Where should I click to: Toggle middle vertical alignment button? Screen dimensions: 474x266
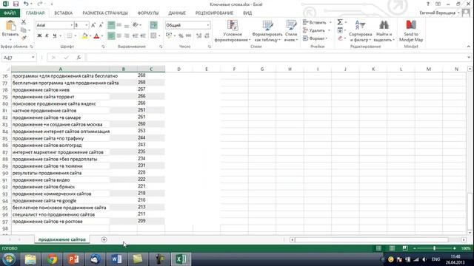(x=119, y=25)
